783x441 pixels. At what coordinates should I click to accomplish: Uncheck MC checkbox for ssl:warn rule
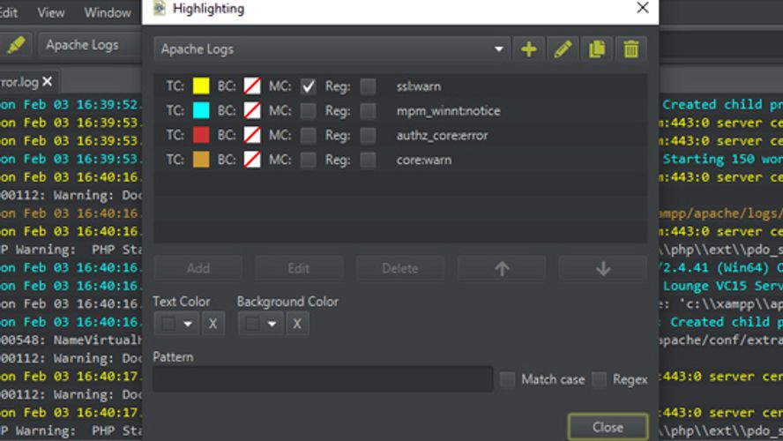pyautogui.click(x=308, y=86)
